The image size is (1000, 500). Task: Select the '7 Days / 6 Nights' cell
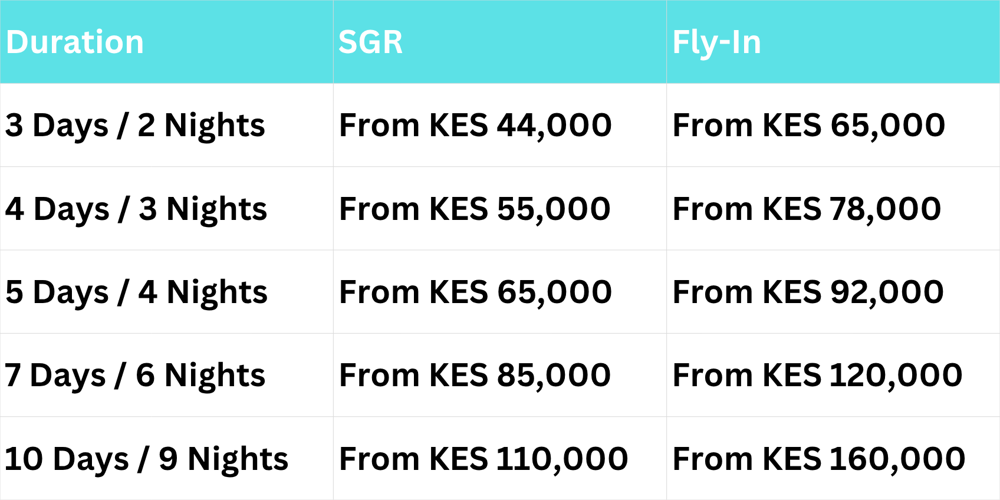(134, 376)
